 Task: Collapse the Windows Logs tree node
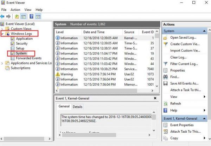2,34
